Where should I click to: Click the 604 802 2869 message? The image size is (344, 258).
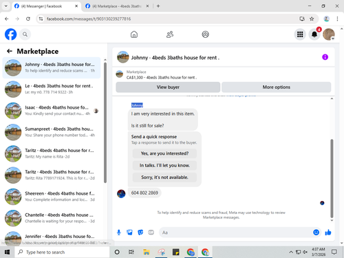point(144,193)
